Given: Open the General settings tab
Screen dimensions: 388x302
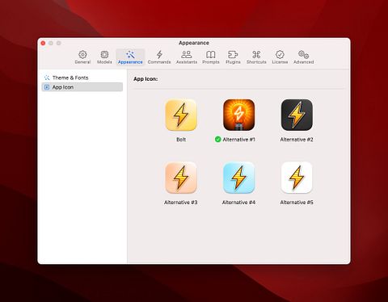Looking at the screenshot, I should [x=82, y=57].
